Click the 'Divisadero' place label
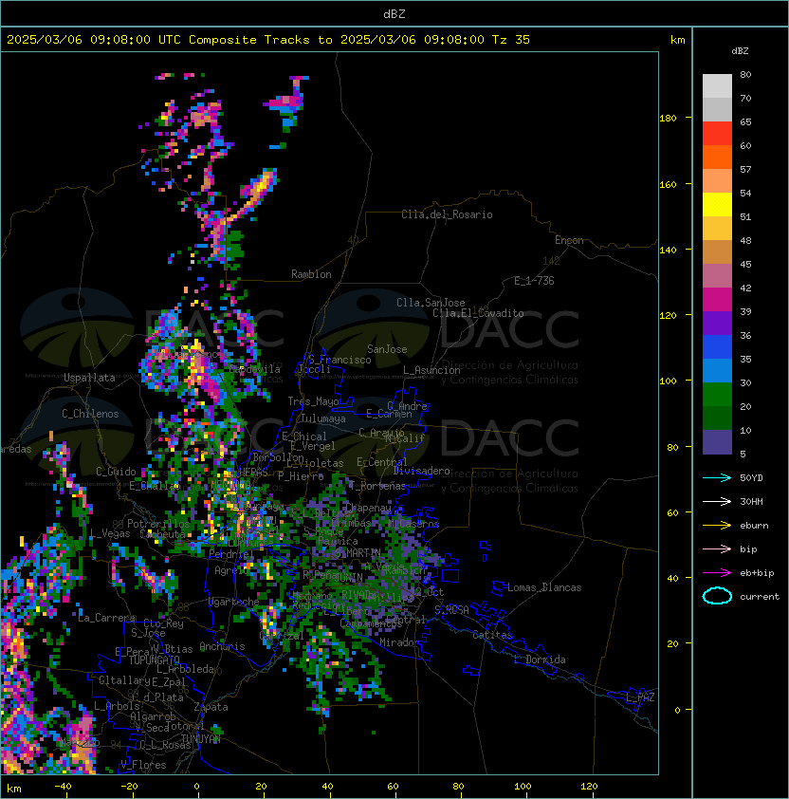The image size is (789, 799). pos(421,471)
